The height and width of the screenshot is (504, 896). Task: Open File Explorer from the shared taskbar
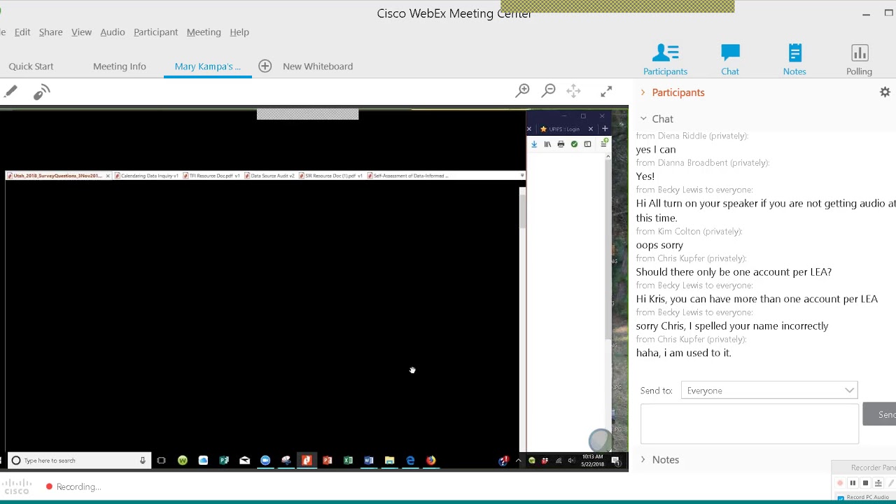pyautogui.click(x=389, y=461)
